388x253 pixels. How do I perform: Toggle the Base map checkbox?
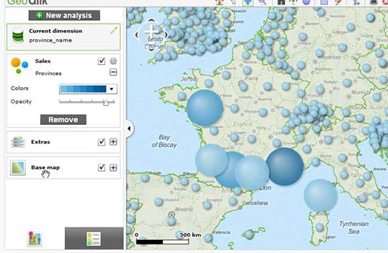(x=101, y=168)
